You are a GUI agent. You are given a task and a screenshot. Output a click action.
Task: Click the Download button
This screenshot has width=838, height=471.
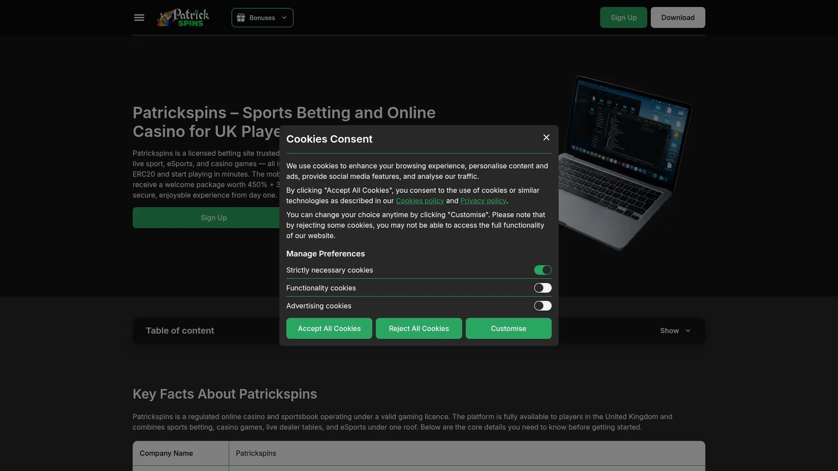[678, 17]
